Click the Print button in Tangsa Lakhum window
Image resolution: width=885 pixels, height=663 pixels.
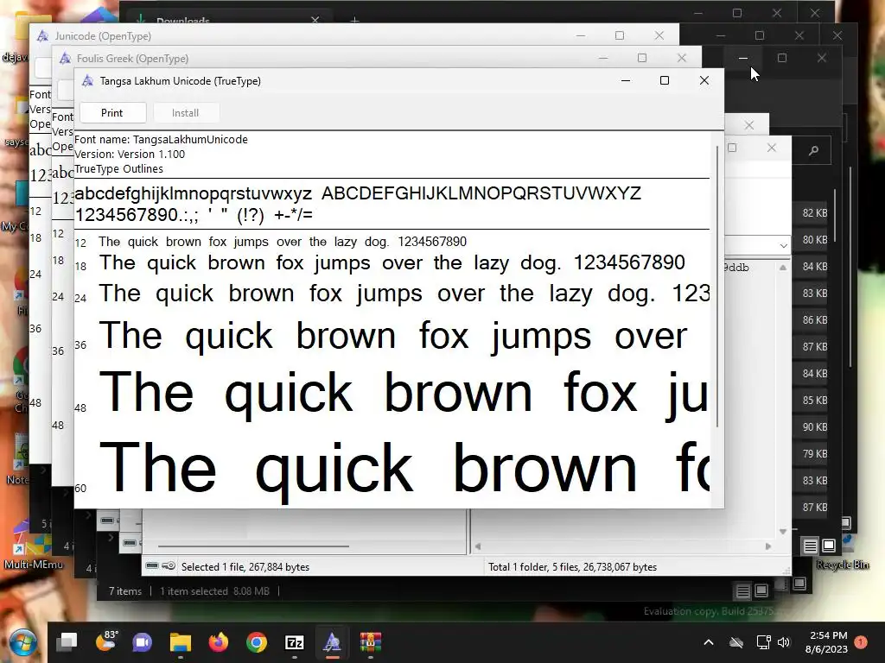coord(112,113)
